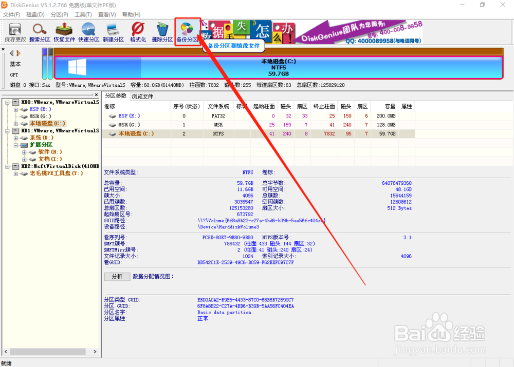Open the 备份分区 backup partition tool
The height and width of the screenshot is (367, 514).
coord(188,32)
